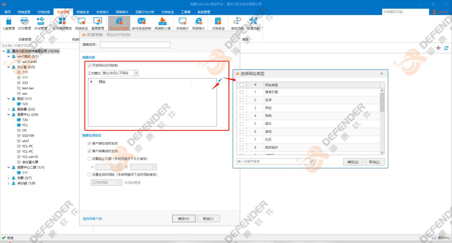
Task: Open 外设管理 USB icon
Action: click(x=41, y=22)
